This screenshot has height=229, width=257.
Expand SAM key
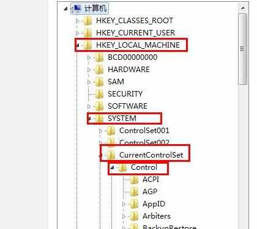pos(89,82)
